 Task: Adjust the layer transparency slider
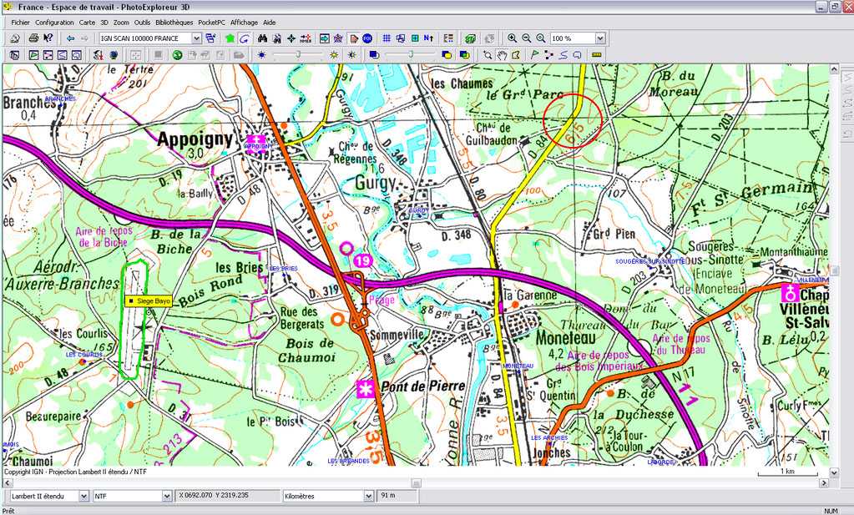pos(411,54)
